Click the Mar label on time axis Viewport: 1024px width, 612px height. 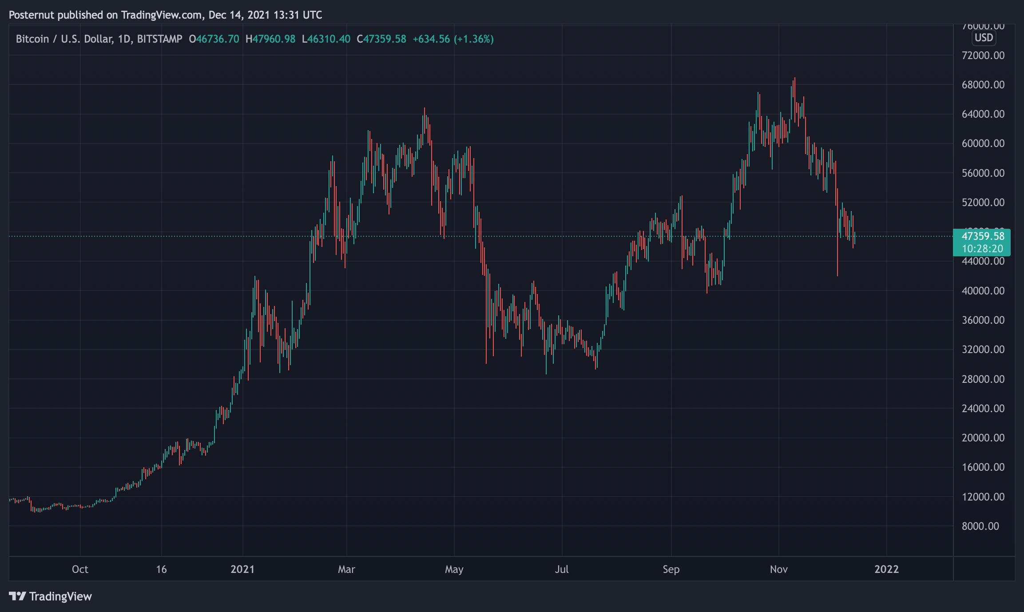(346, 569)
